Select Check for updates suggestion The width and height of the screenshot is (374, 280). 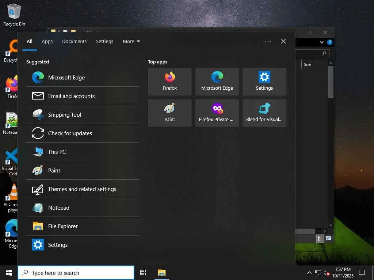point(83,133)
